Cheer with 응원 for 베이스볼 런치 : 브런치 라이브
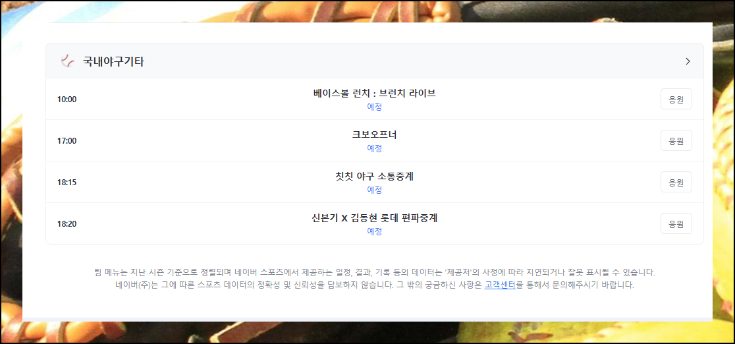The image size is (735, 344). coord(676,99)
